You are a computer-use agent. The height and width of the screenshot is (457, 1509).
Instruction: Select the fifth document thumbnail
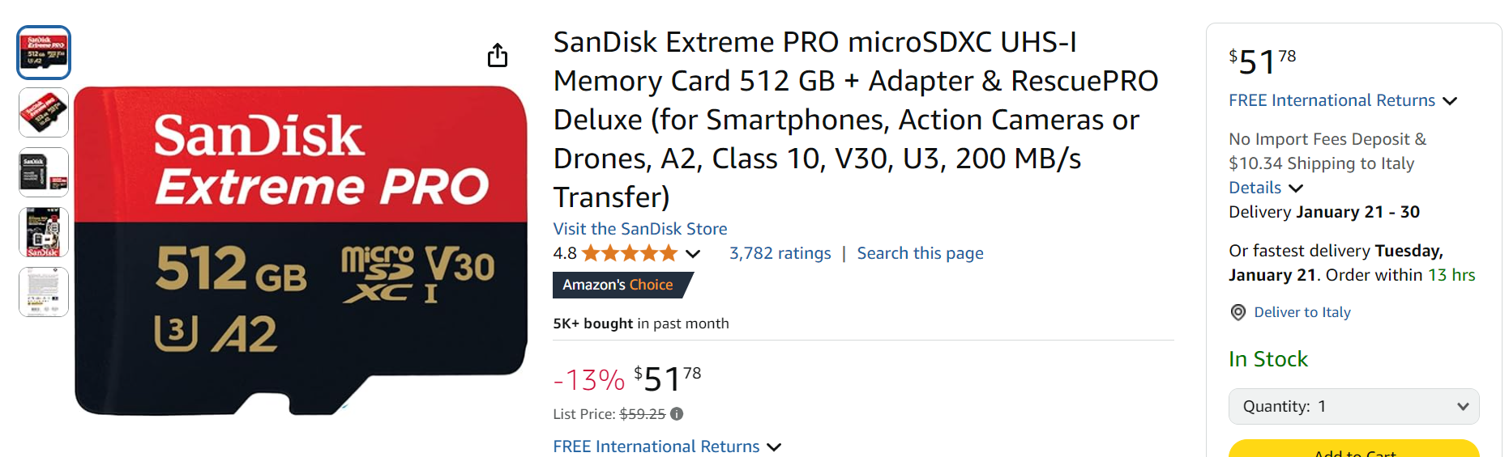pyautogui.click(x=44, y=292)
